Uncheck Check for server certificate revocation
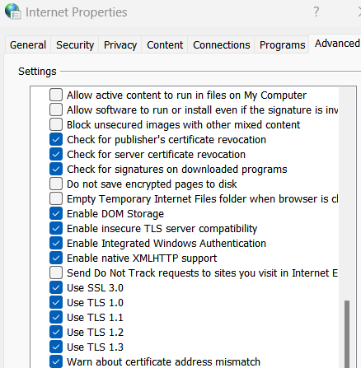361x368 pixels. [x=56, y=154]
